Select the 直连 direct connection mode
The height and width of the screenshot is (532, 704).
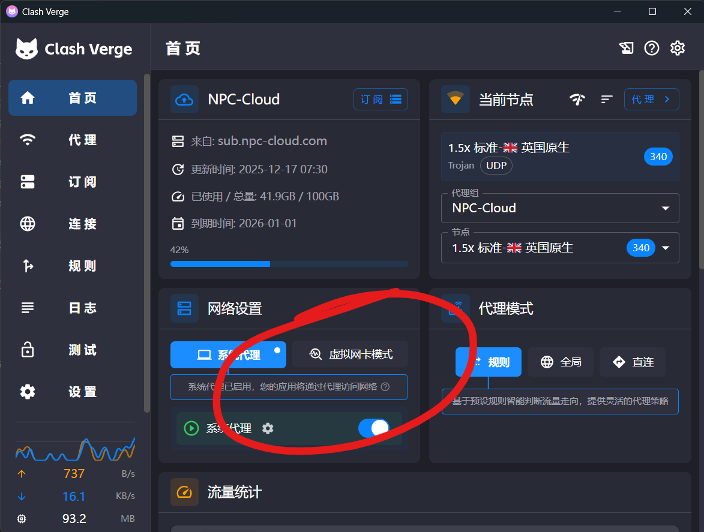(633, 362)
